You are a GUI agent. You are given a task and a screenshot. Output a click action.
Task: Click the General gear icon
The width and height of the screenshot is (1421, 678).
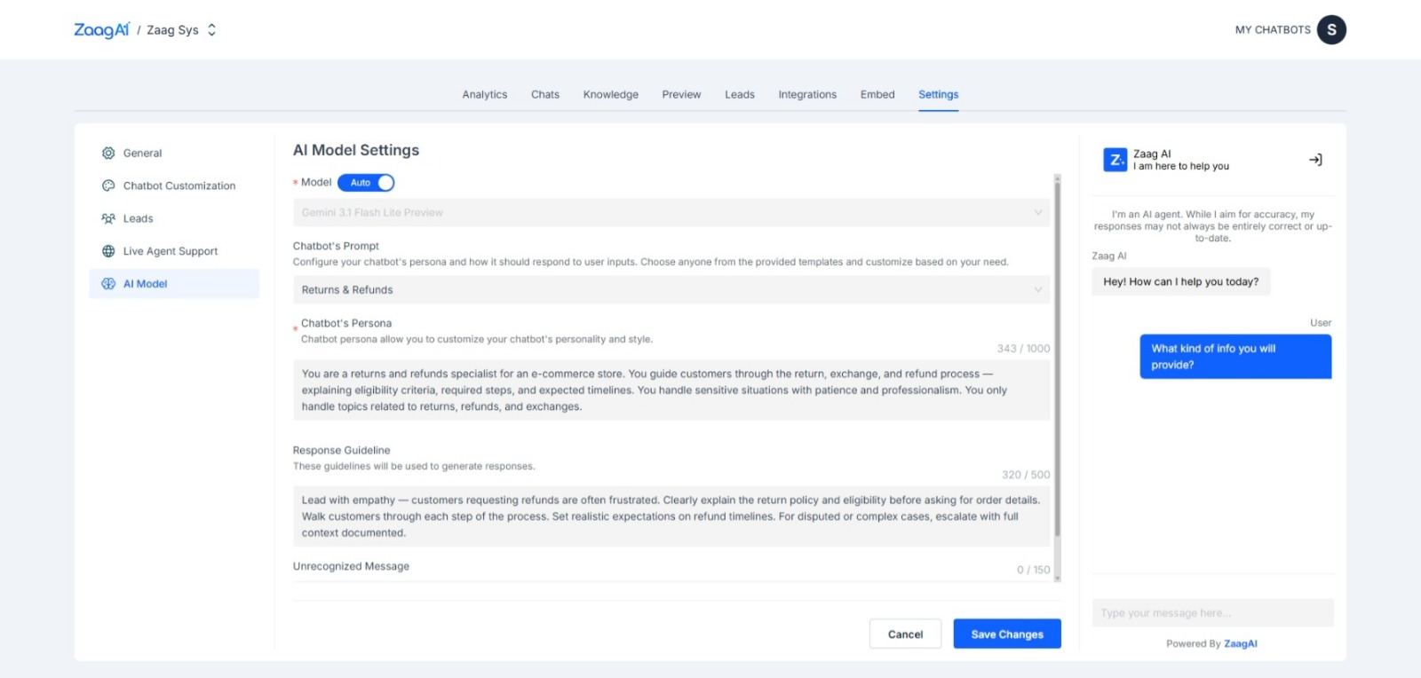coord(108,154)
